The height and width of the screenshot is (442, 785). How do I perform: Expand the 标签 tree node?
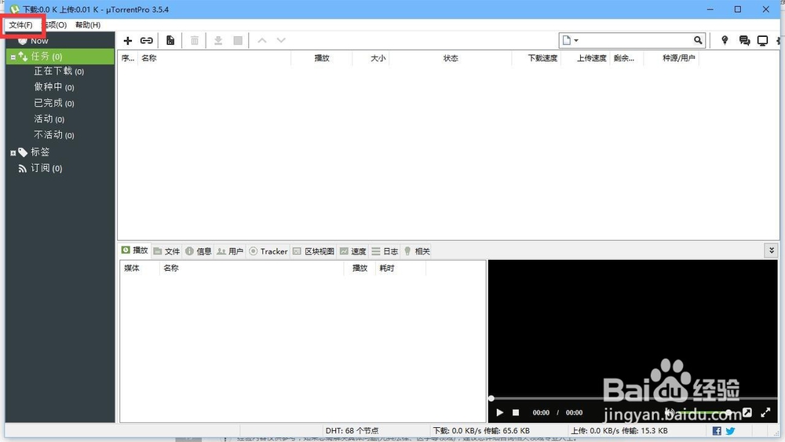(13, 152)
